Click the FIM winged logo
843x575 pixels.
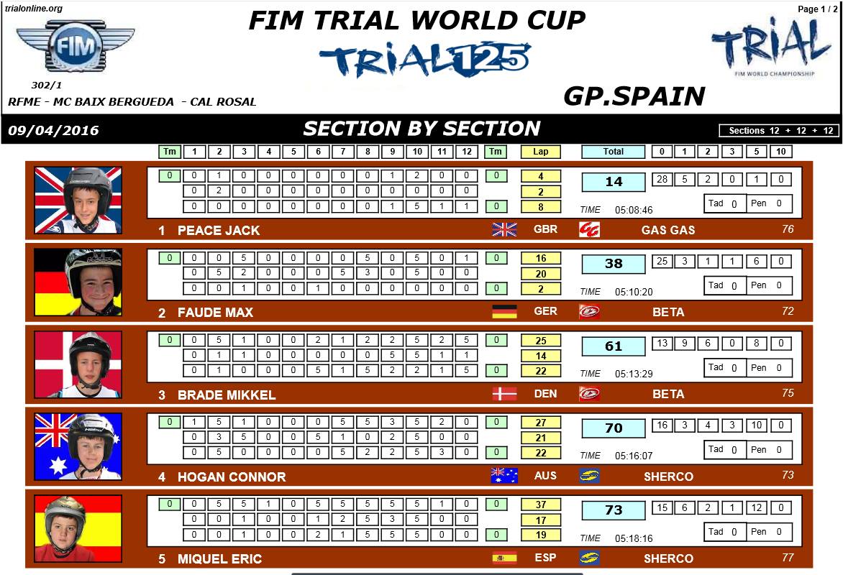tap(75, 45)
